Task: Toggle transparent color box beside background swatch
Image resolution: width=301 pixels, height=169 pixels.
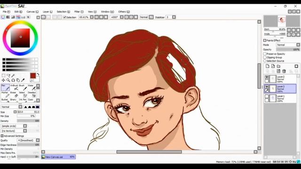Action: pyautogui.click(x=32, y=81)
